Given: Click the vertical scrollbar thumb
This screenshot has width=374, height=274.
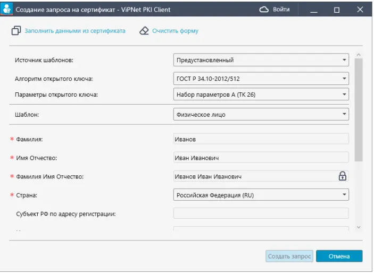Looking at the screenshot, I should [x=359, y=110].
